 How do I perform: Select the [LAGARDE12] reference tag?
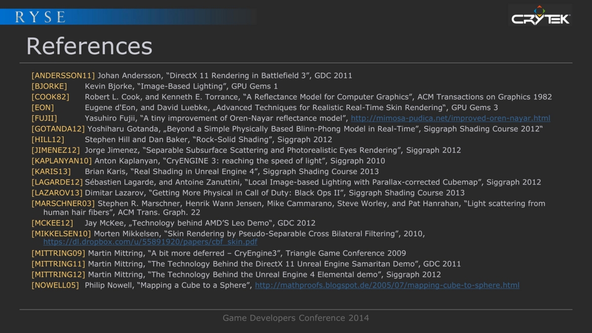57,183
